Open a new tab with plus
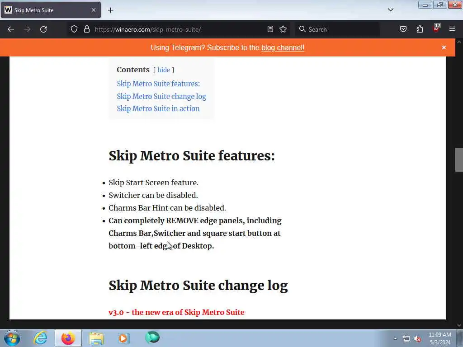Viewport: 463px width, 347px height. pos(110,10)
